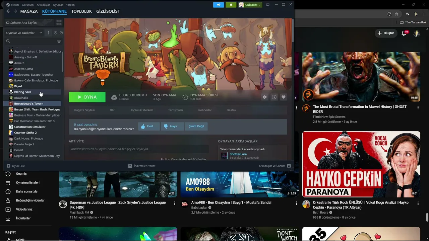
Task: Open the Arkadaşlar ve Sohbet icon
Action: point(289,166)
